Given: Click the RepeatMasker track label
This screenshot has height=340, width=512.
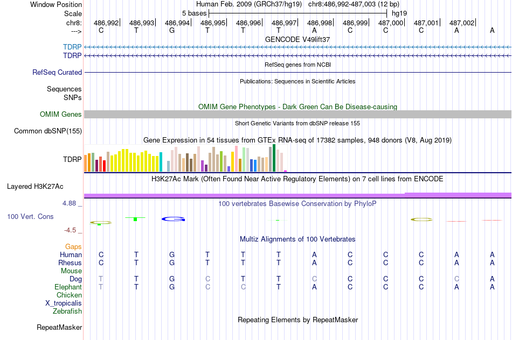Looking at the screenshot, I should [59, 327].
